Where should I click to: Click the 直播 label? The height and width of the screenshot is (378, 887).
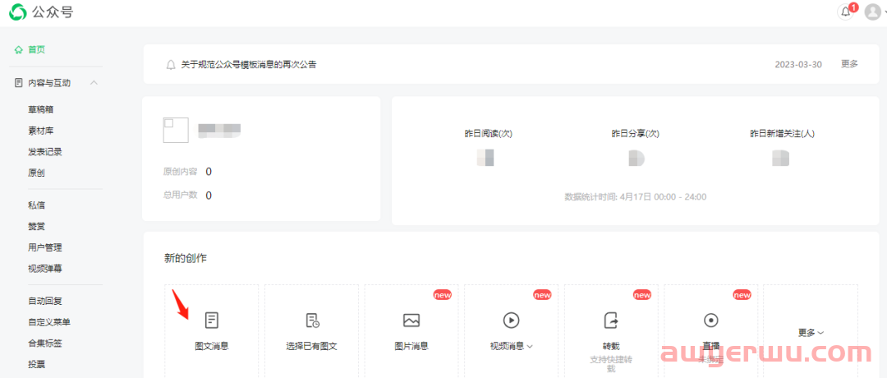tap(711, 345)
